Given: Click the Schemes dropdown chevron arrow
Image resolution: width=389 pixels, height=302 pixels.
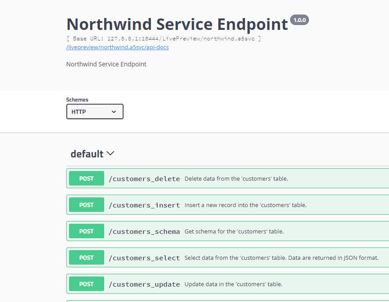Looking at the screenshot, I should (x=114, y=112).
